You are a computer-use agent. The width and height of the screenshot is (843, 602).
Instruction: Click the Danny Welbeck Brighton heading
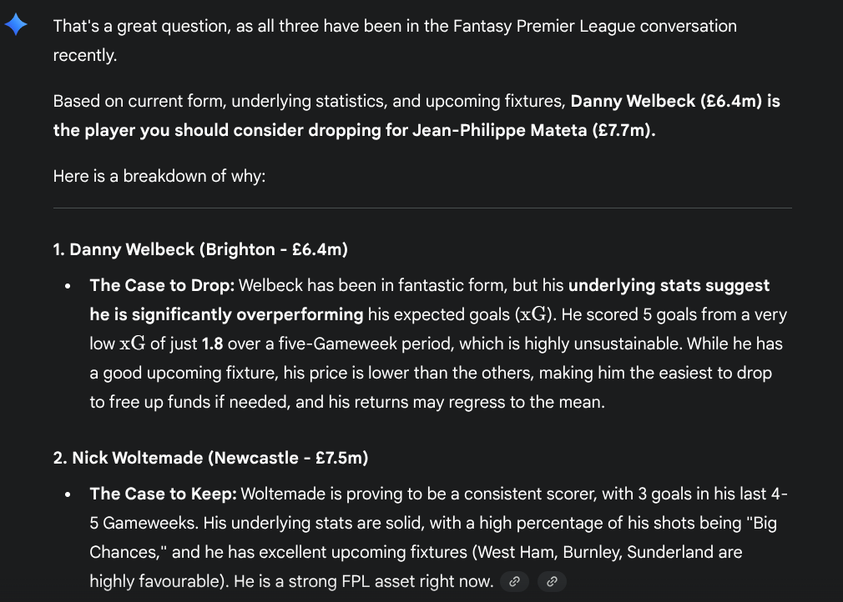tap(200, 249)
